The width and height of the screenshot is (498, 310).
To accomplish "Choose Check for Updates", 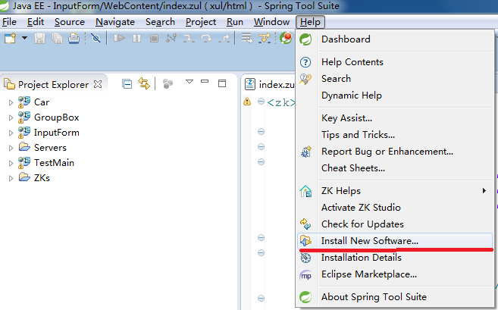I will tap(395, 224).
